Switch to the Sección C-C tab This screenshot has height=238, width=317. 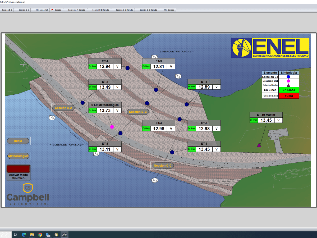coord(24,10)
